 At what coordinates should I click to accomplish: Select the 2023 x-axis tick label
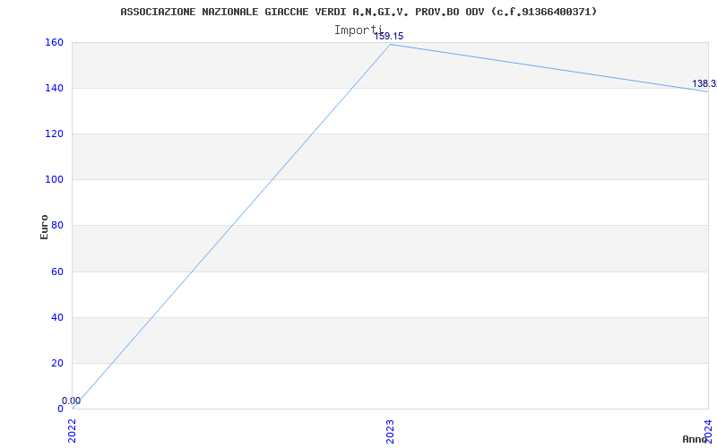pyautogui.click(x=390, y=432)
